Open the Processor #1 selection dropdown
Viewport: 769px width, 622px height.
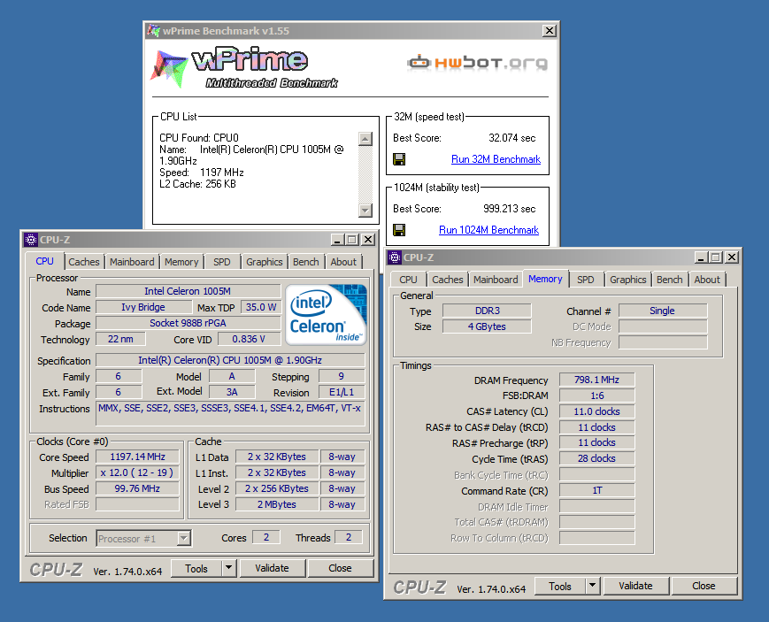tap(183, 538)
